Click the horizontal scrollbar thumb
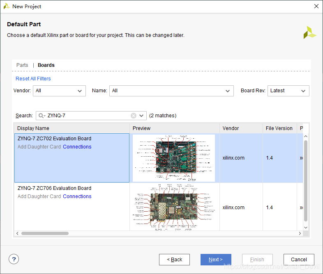 [45, 233]
